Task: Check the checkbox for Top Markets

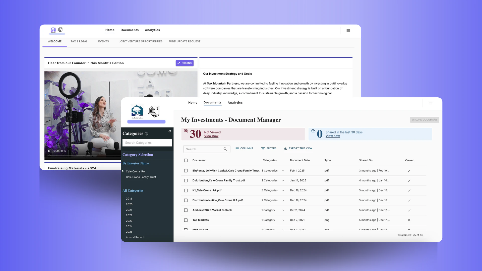Action: click(186, 220)
